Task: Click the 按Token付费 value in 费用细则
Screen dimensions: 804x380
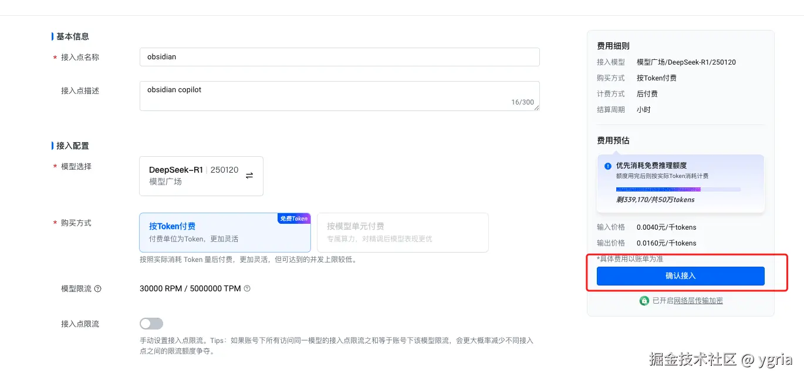Action: [x=657, y=78]
